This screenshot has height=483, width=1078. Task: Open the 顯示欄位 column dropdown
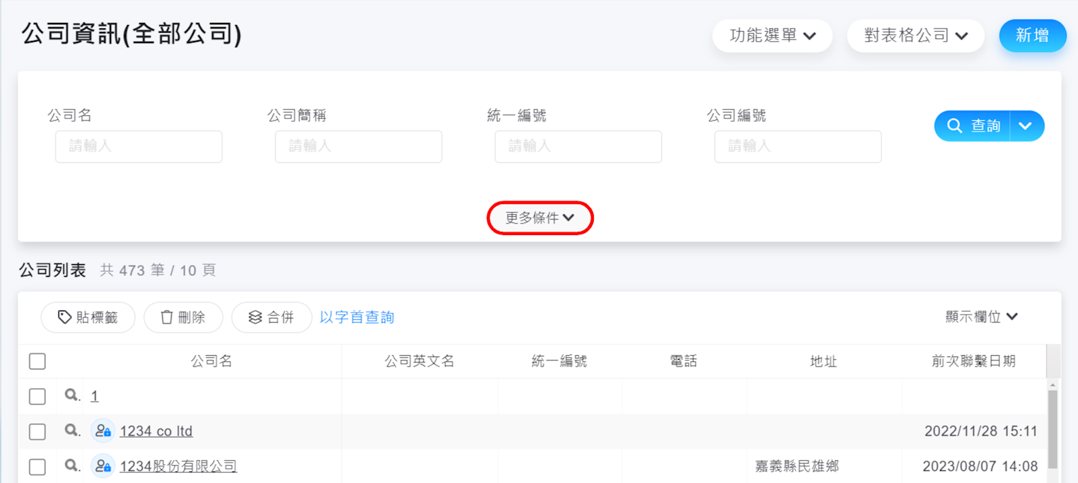pos(981,317)
